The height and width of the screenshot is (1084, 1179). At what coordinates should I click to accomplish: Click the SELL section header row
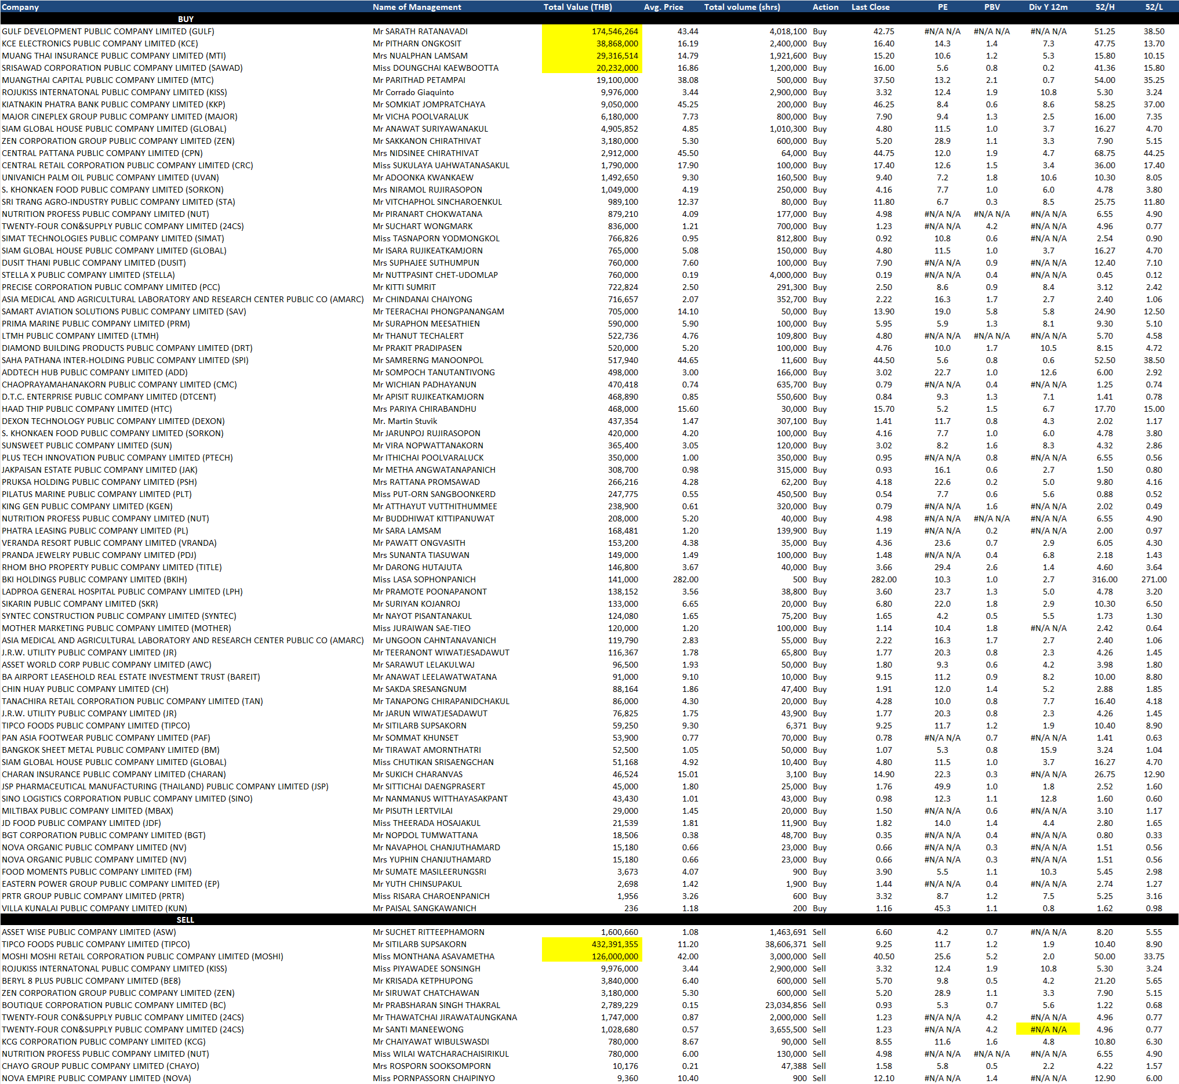point(186,919)
